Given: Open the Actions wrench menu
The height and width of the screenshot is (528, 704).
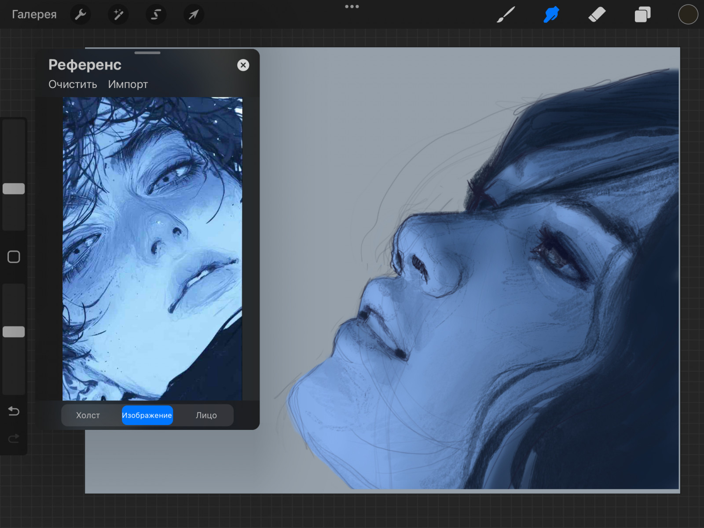Looking at the screenshot, I should [x=81, y=15].
